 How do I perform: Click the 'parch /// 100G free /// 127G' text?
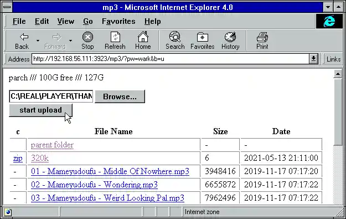coord(56,78)
